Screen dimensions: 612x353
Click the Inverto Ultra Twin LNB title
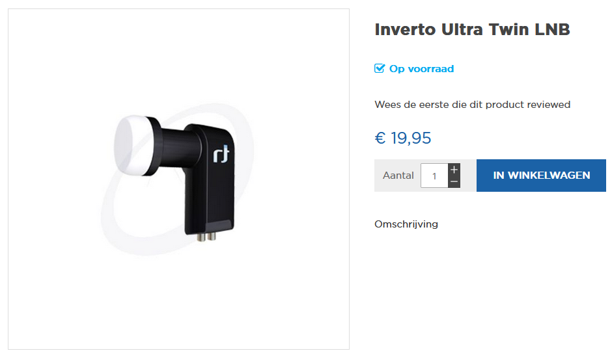pyautogui.click(x=472, y=30)
